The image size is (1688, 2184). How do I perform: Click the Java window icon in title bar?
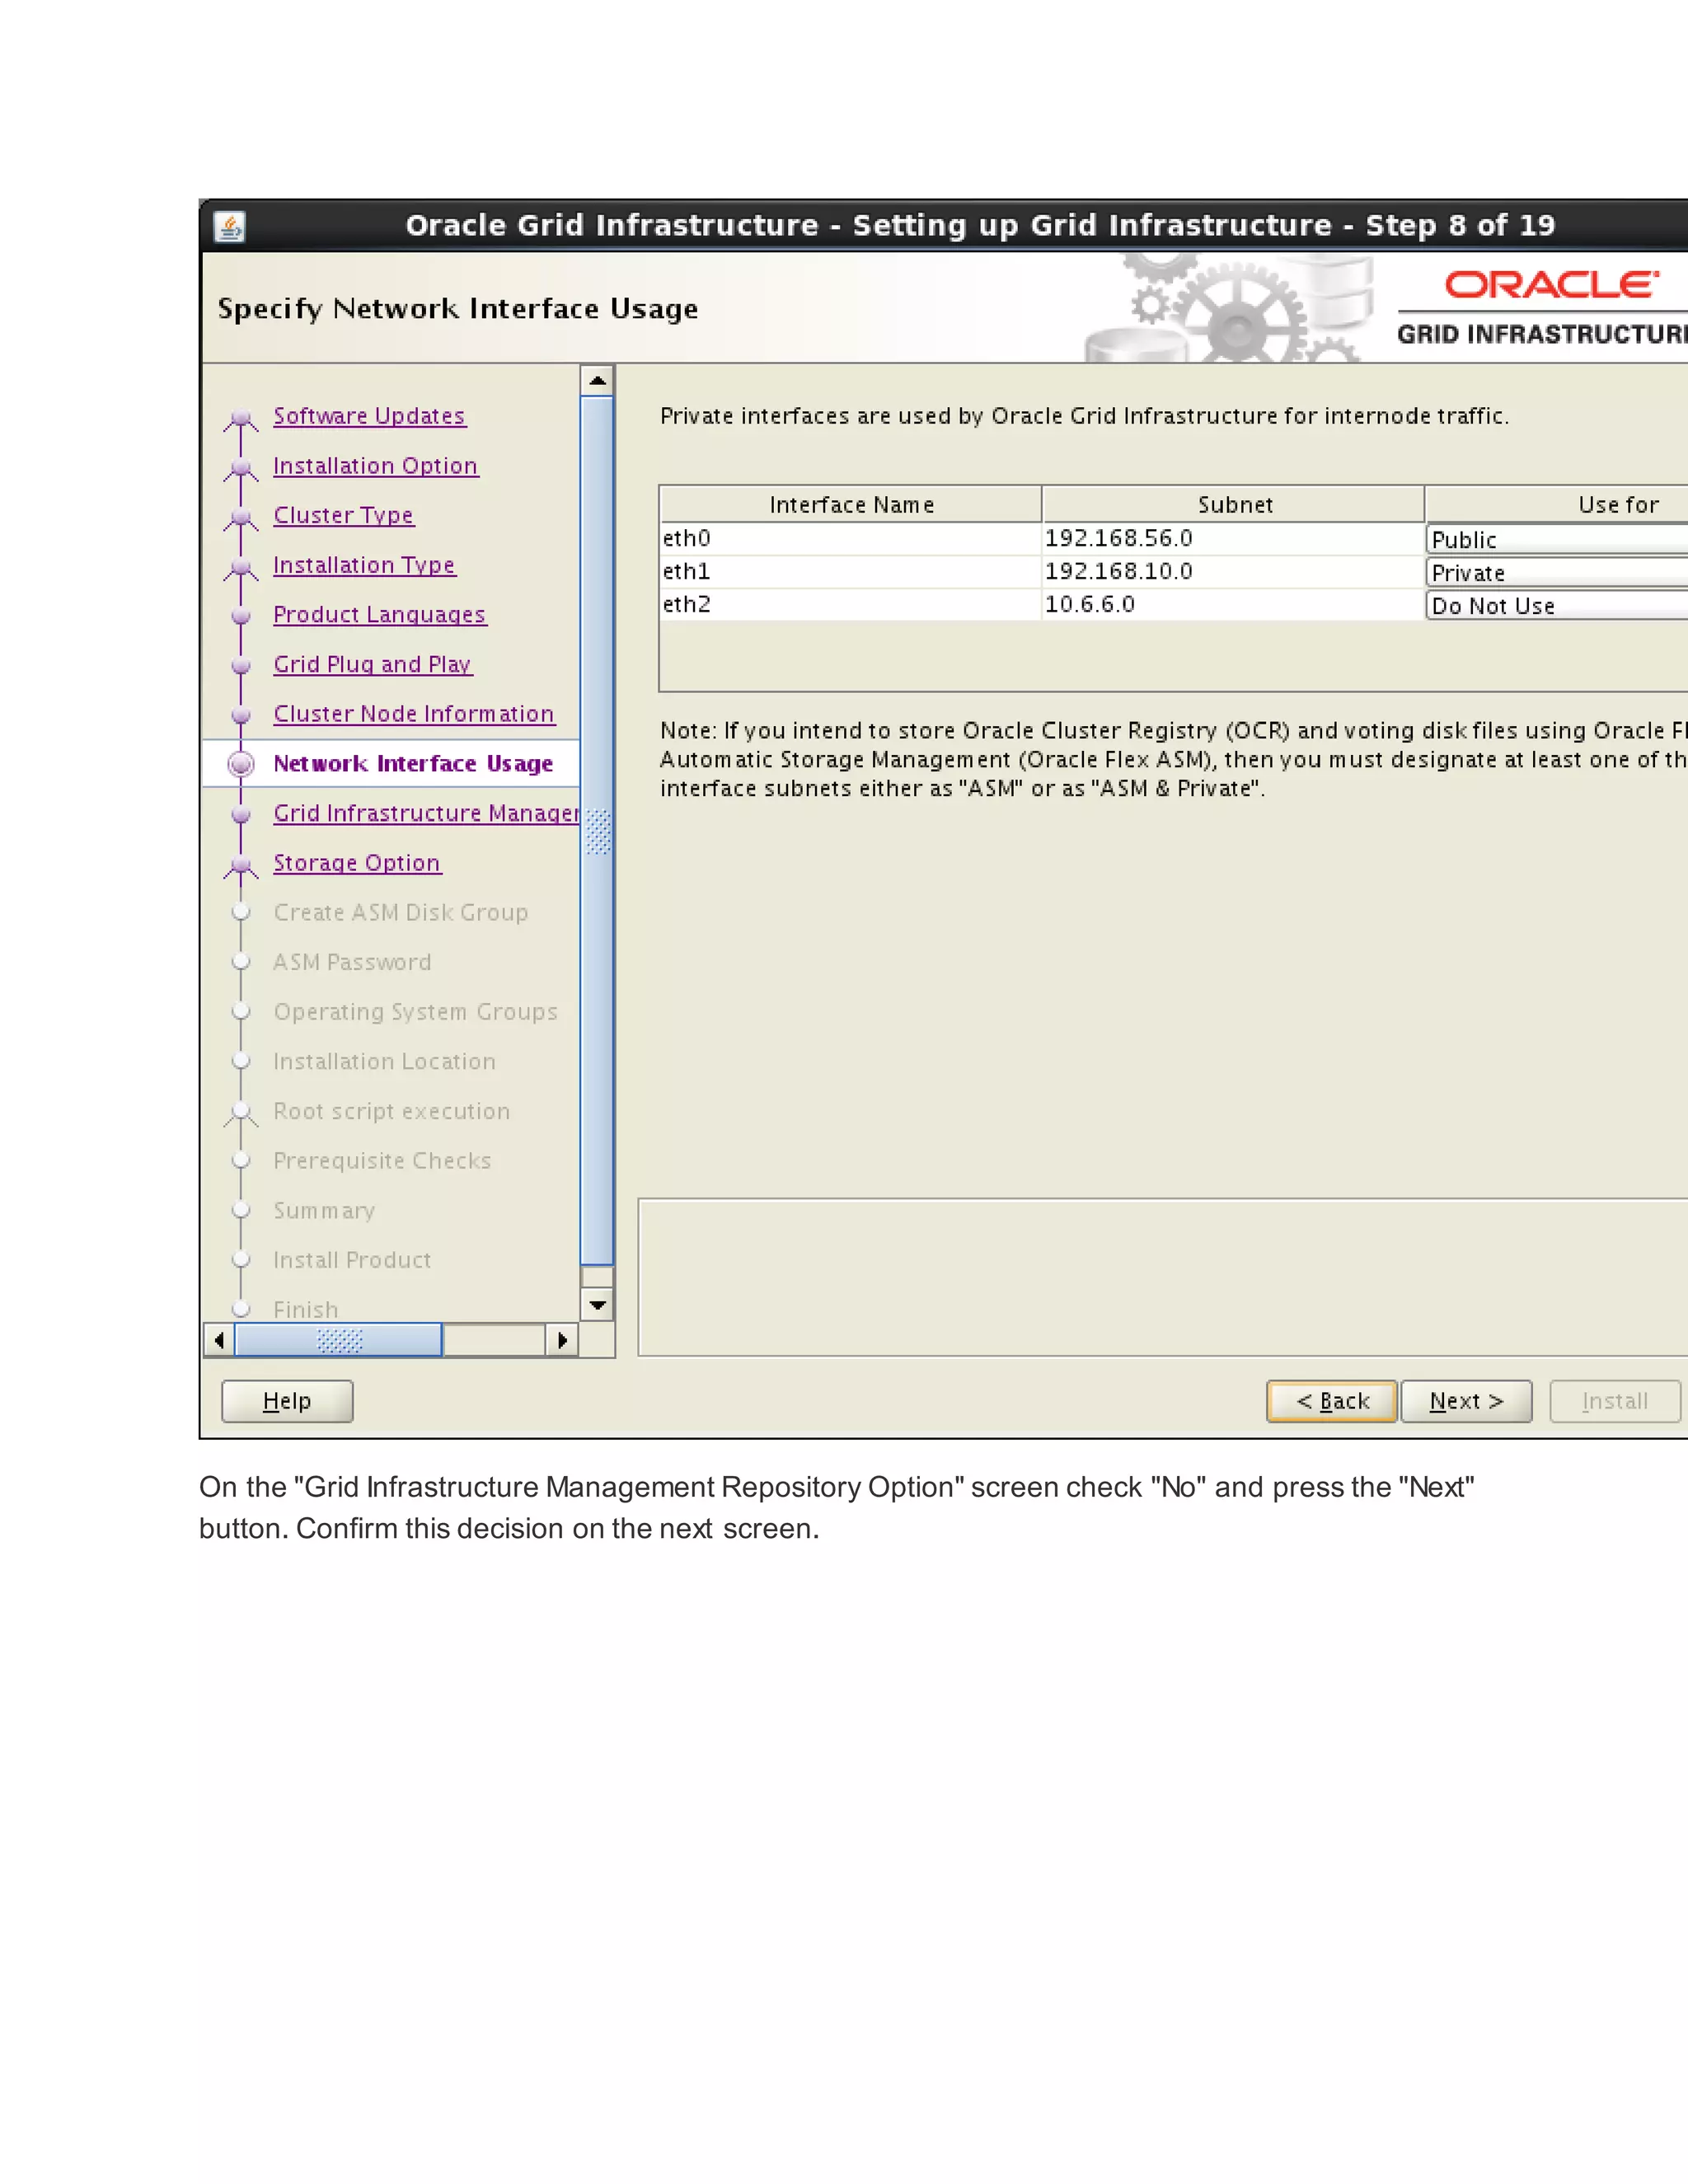pos(230,227)
